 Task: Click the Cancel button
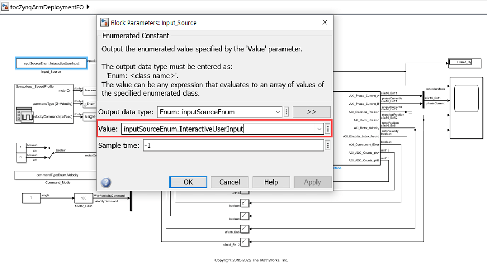(230, 182)
